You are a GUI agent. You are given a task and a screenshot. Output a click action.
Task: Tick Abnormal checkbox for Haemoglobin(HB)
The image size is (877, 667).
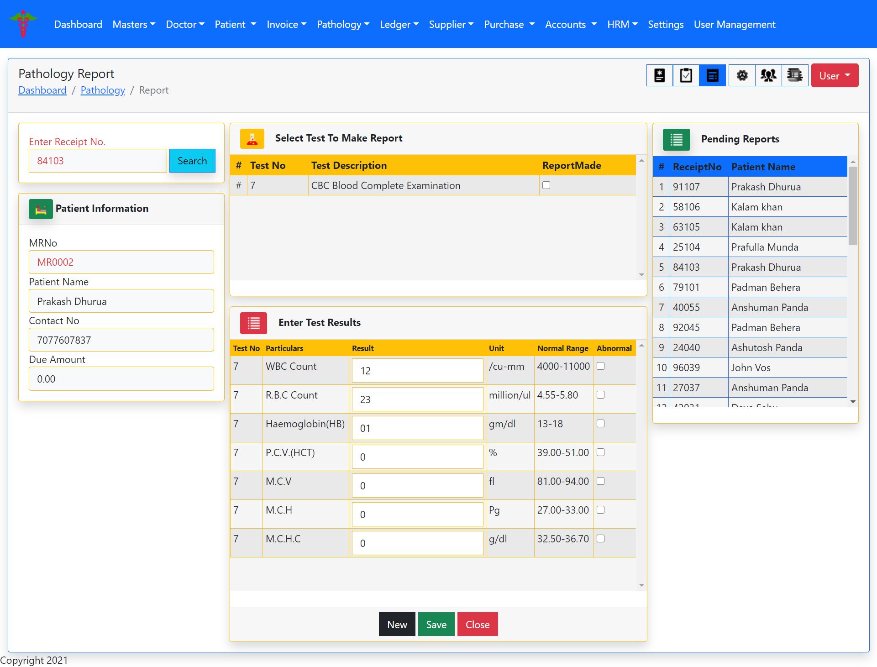point(600,424)
